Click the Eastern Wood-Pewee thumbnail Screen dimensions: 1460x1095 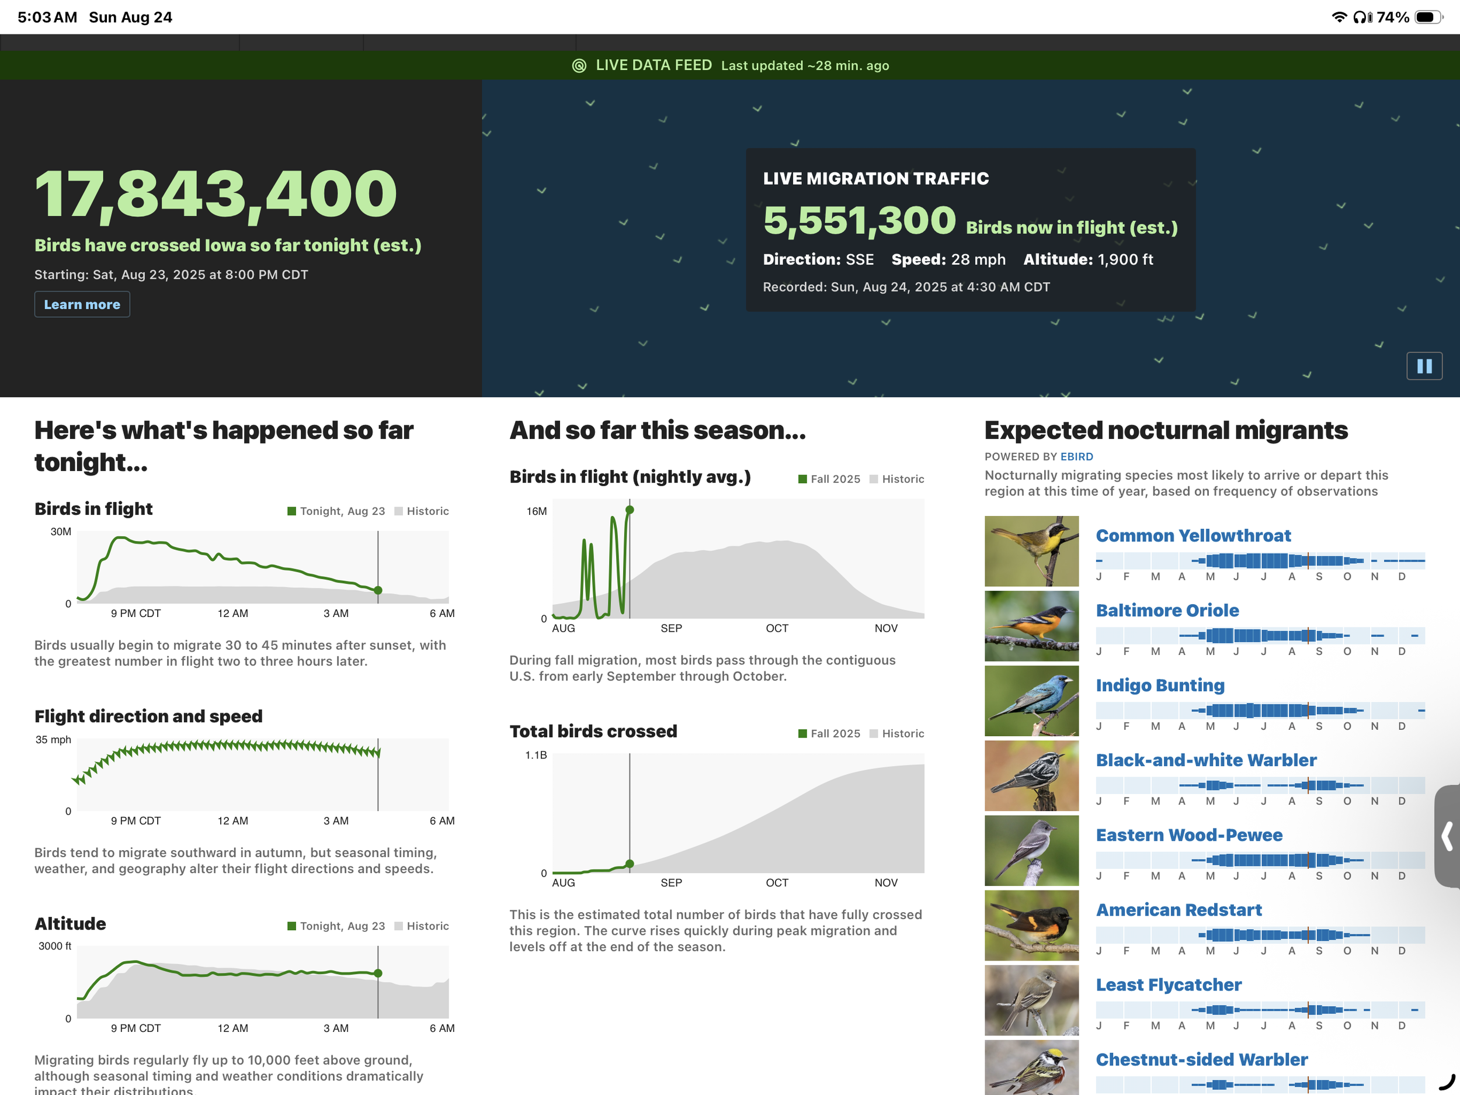tap(1031, 851)
